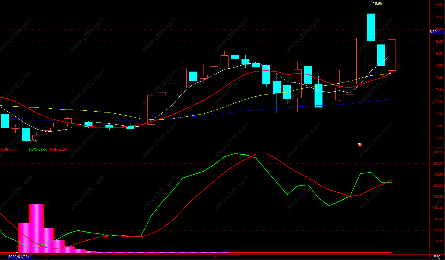
Task: Click the month 3 marker on time axis
Action: pos(215,257)
